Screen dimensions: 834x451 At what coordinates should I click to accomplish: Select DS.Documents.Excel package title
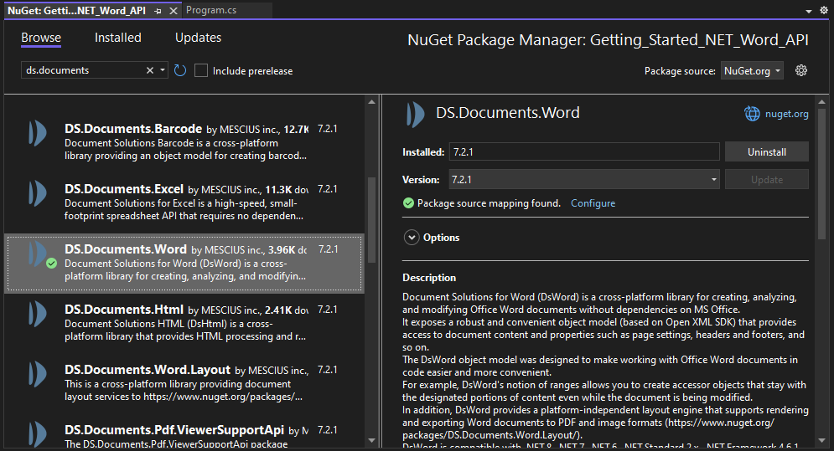pyautogui.click(x=124, y=189)
